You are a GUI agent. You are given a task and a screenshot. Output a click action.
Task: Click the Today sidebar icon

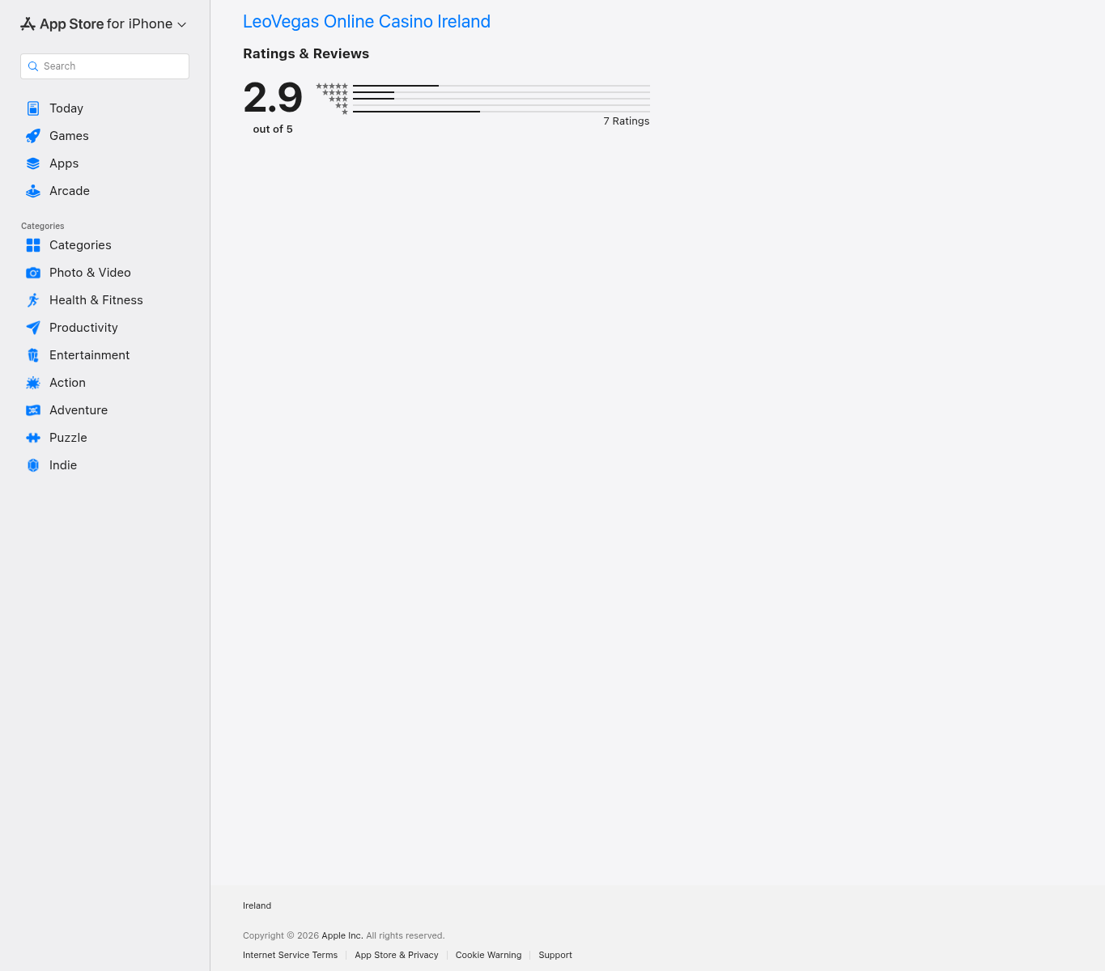point(33,108)
